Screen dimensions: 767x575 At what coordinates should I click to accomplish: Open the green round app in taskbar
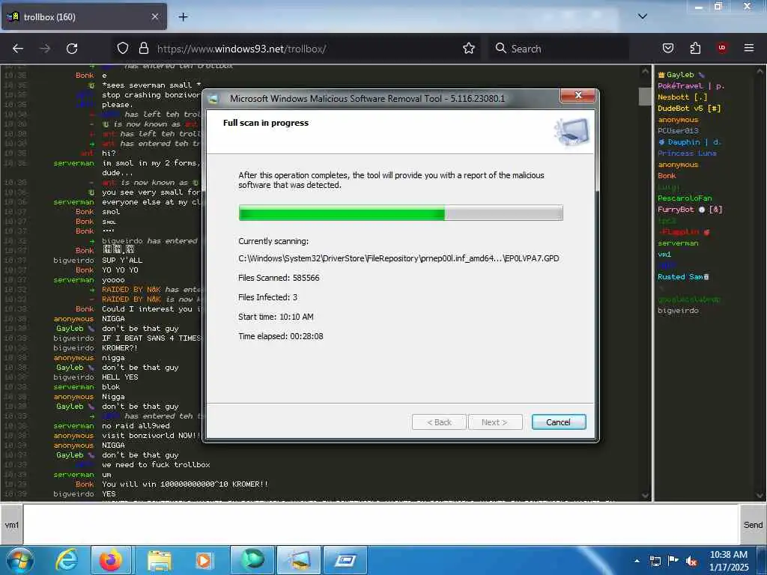tap(252, 560)
